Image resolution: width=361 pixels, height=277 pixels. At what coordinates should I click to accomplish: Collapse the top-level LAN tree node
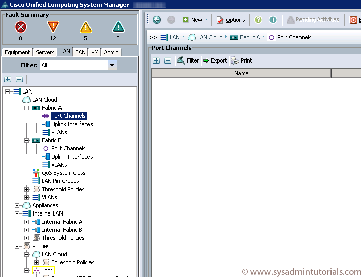coord(7,92)
